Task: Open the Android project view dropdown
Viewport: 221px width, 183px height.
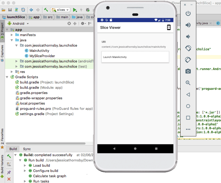Action: click(x=18, y=23)
